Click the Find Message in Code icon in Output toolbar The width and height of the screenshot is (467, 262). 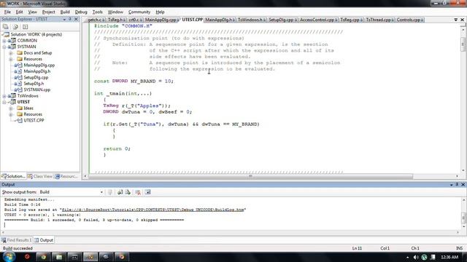[110, 192]
